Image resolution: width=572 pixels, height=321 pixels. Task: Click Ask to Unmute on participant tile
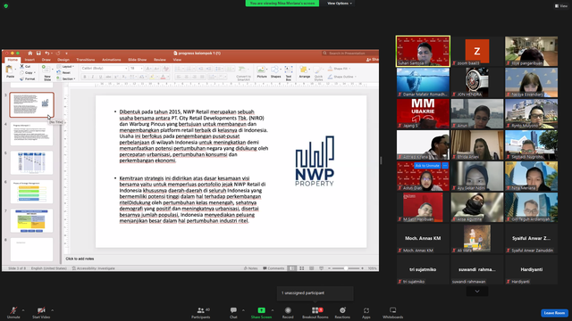[427, 166]
